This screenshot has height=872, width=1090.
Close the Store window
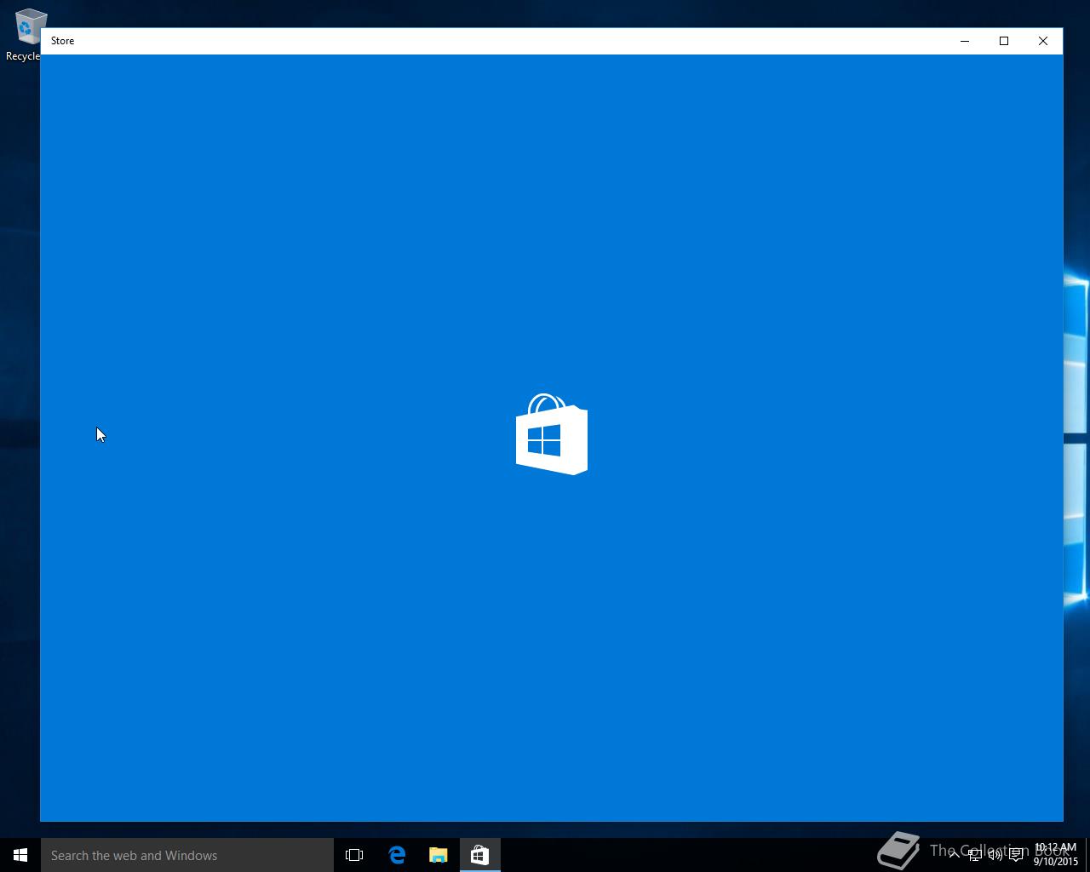click(x=1043, y=41)
